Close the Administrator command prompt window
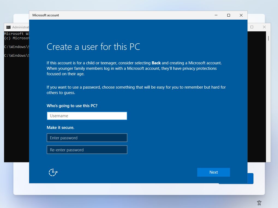 (x=264, y=27)
